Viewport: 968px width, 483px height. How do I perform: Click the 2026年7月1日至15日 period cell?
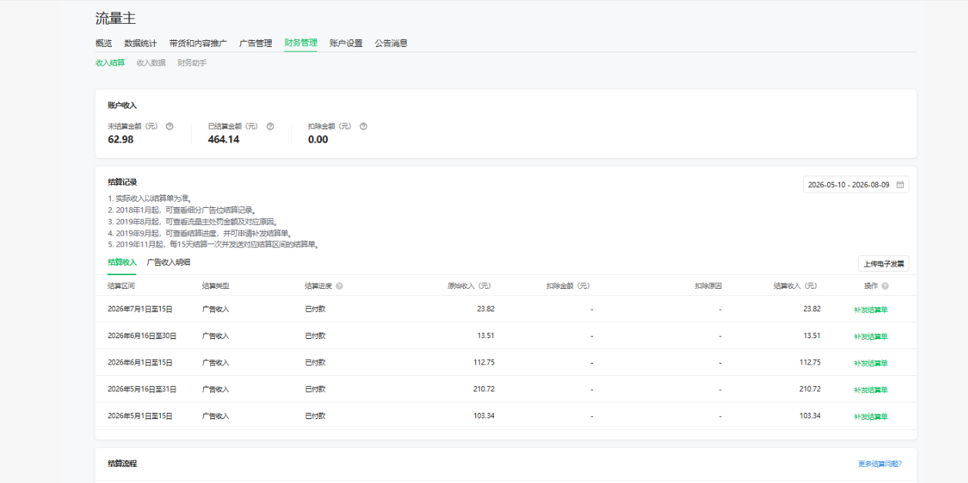pos(140,309)
